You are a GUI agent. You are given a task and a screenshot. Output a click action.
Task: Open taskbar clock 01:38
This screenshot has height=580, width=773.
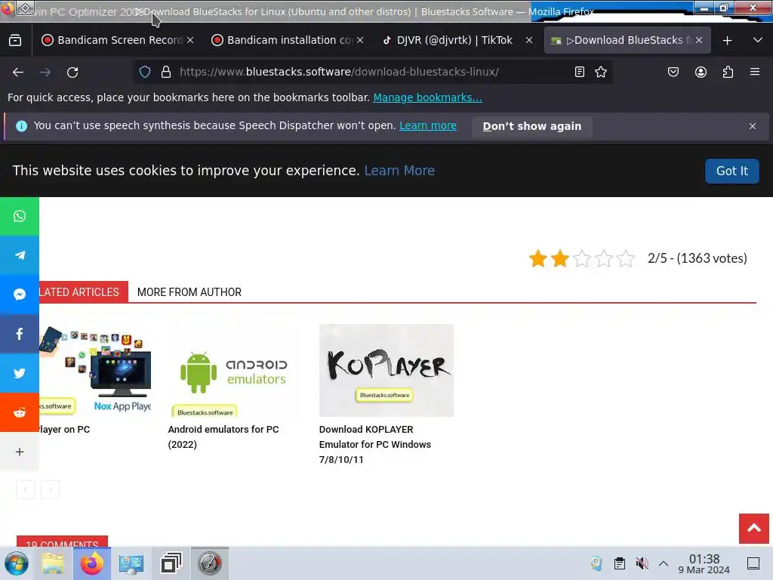coord(704,563)
